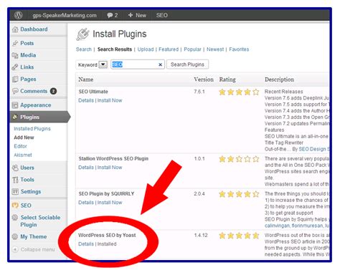Clear the search field with the X icon
The height and width of the screenshot is (270, 340).
tap(160, 64)
